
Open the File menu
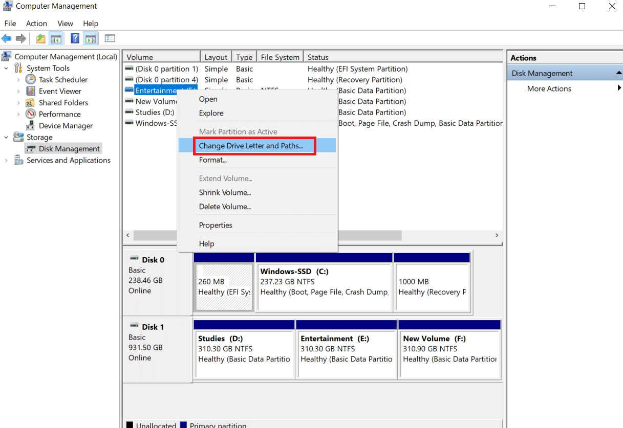point(10,24)
